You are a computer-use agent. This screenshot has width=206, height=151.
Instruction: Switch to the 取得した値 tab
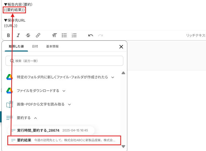[x=16, y=46]
